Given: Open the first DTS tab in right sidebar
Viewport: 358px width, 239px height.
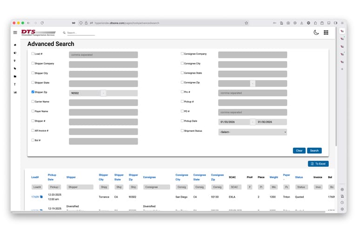Looking at the screenshot, I should point(342,31).
